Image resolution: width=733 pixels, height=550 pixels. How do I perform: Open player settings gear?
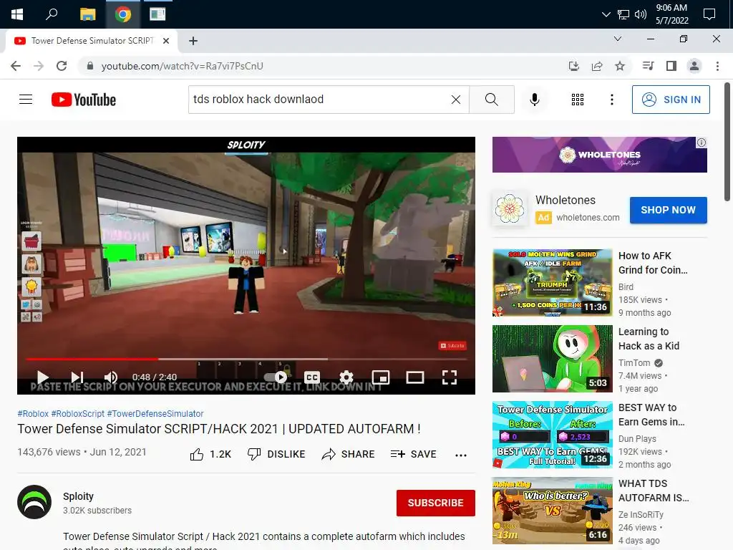pos(346,377)
